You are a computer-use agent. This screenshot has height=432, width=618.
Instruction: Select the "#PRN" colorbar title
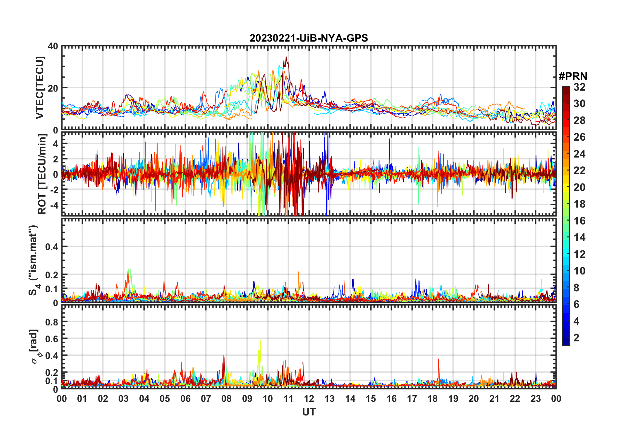(x=573, y=76)
